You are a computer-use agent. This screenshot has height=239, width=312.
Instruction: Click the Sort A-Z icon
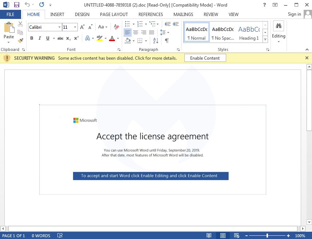pyautogui.click(x=156, y=41)
